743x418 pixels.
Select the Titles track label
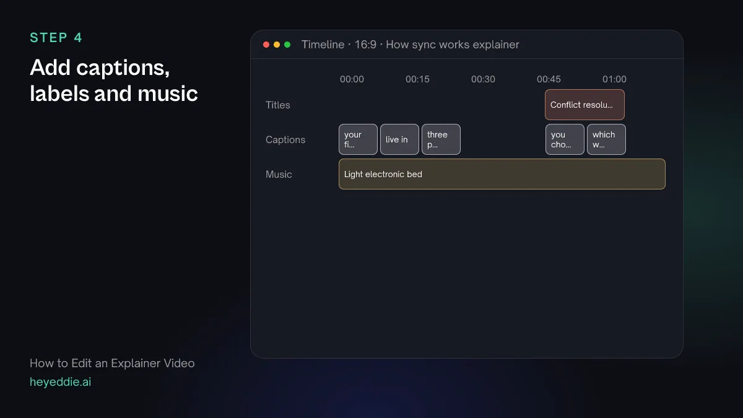(x=278, y=105)
